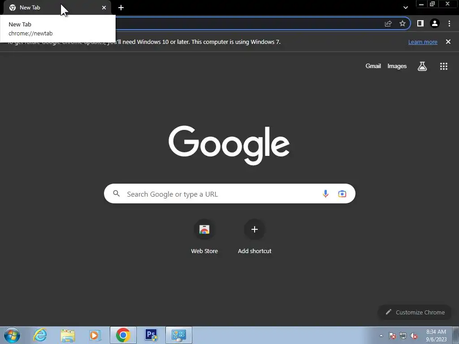Click the Chrome taskbar icon
This screenshot has height=344, width=459.
123,335
